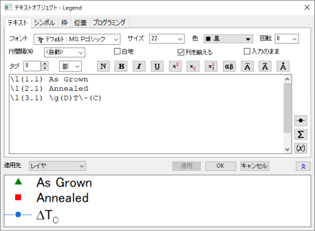Open the rotation dropdown

[287, 38]
